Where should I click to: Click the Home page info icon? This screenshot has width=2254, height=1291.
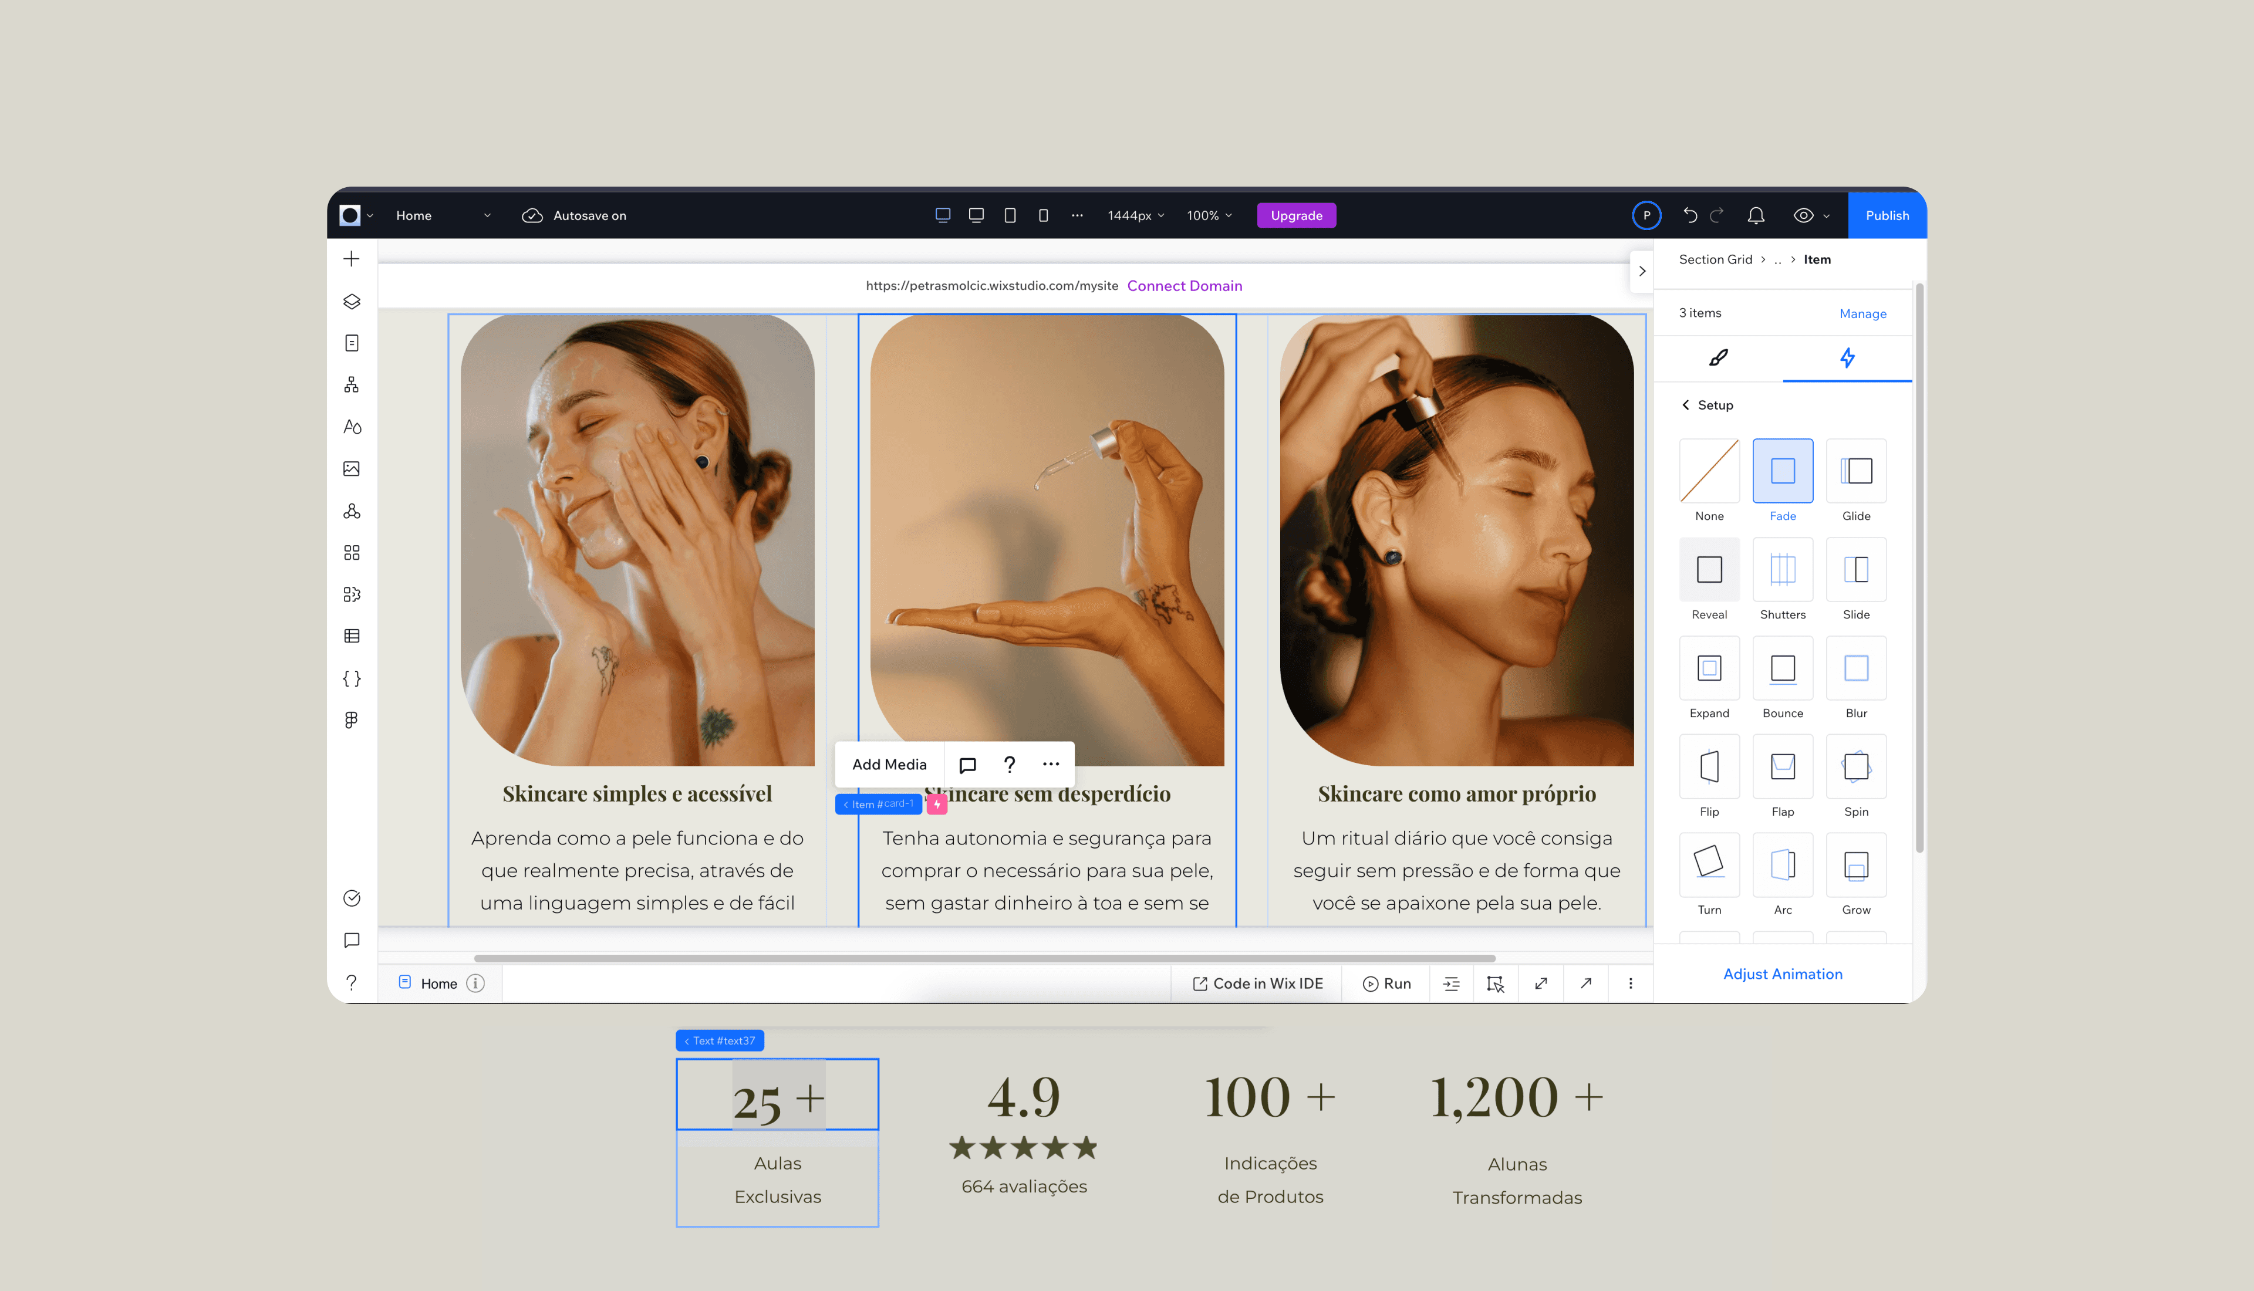pyautogui.click(x=475, y=984)
